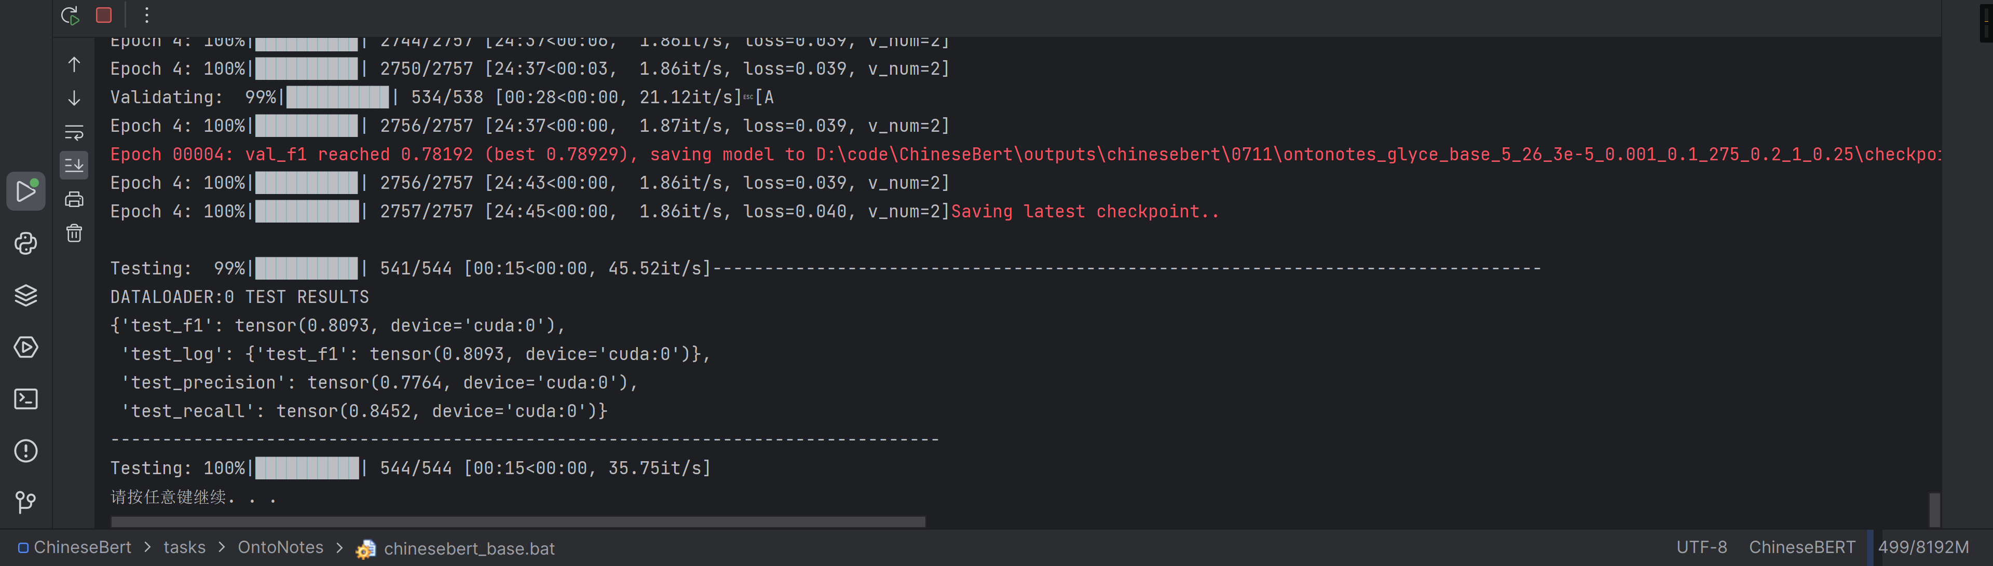Click Testing 544/544 progress line
Viewport: 1993px width, 566px height.
(x=410, y=468)
